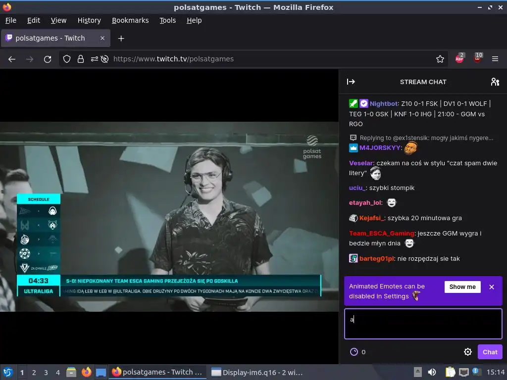
Task: Open Adblock Plus extension icon
Action: (x=459, y=58)
